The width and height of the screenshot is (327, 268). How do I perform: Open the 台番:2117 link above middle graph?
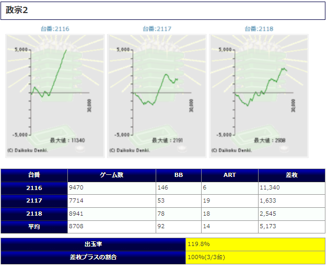coord(157,29)
